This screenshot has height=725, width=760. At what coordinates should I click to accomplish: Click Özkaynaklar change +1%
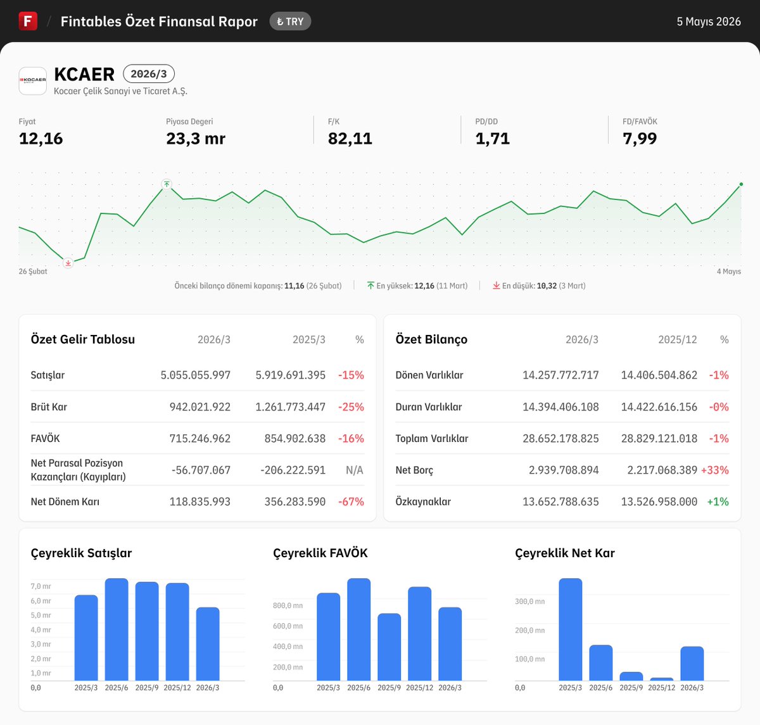tap(718, 502)
